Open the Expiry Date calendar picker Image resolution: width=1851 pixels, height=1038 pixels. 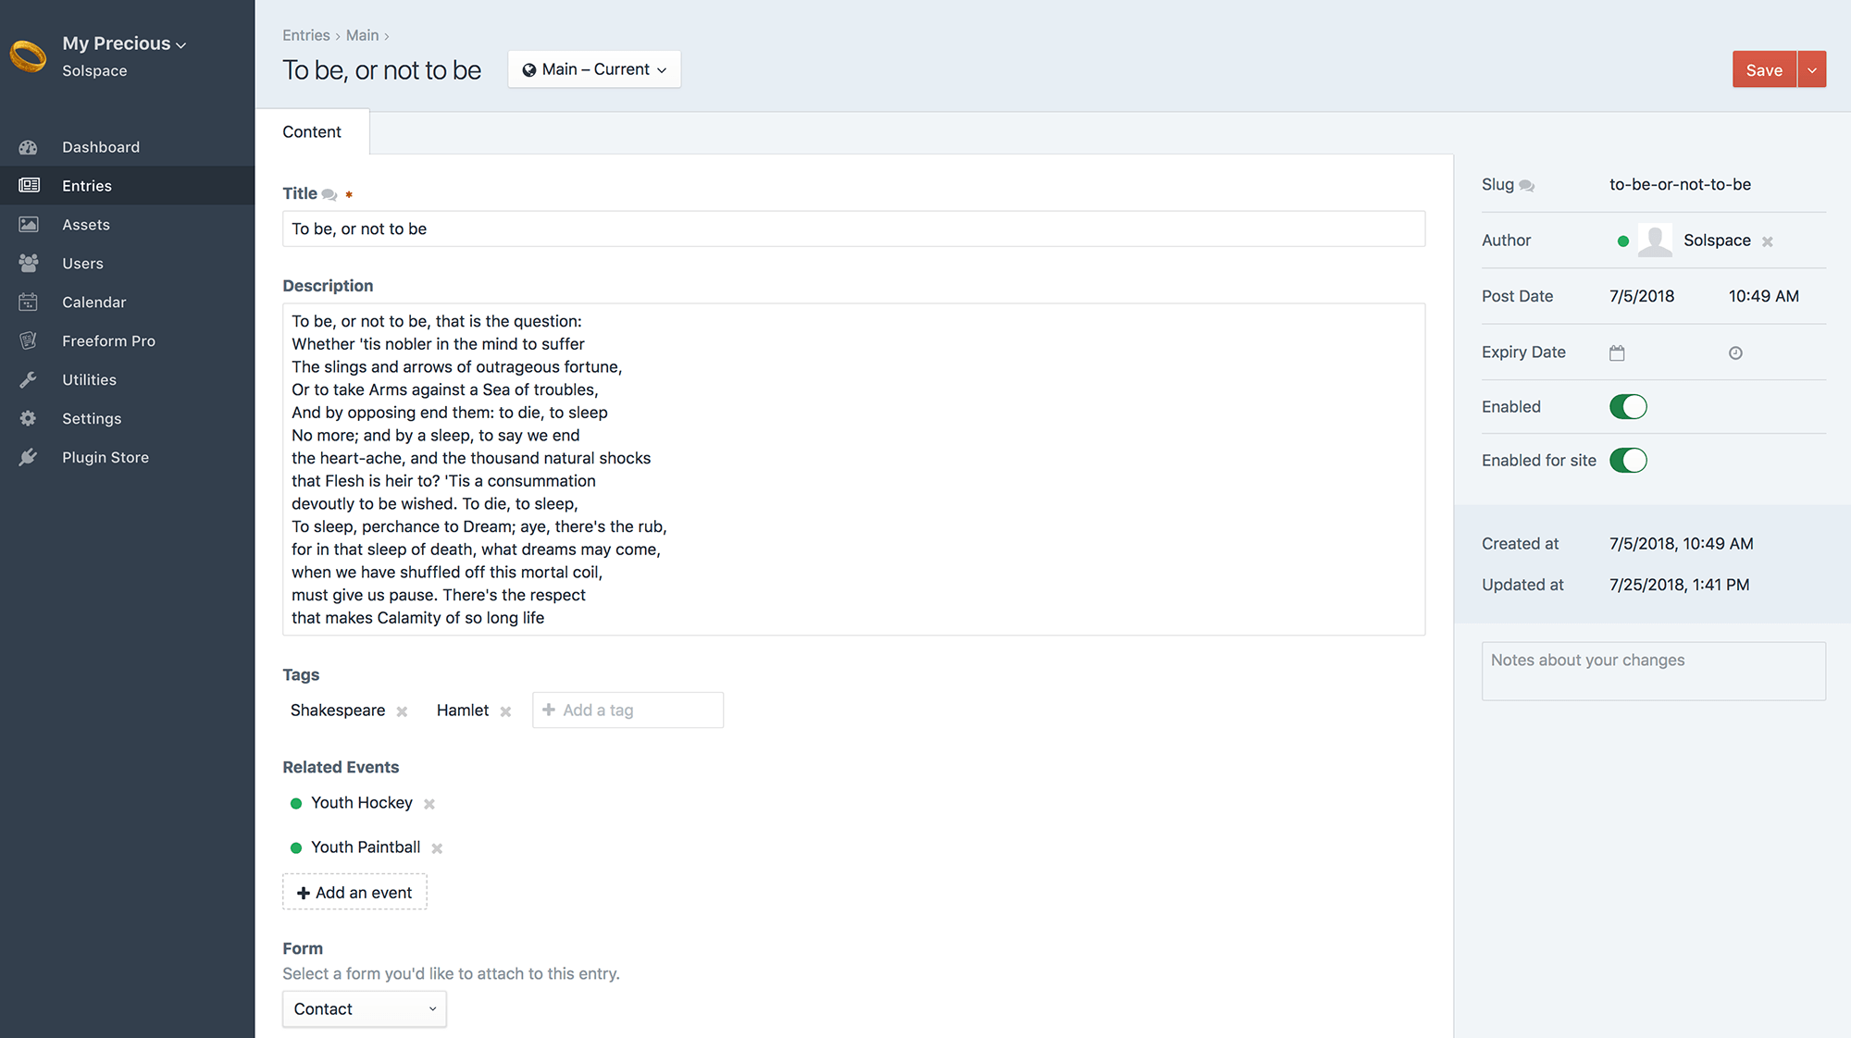1617,352
